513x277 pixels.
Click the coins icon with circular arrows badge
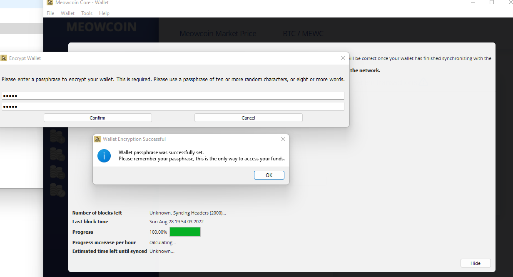point(57,154)
